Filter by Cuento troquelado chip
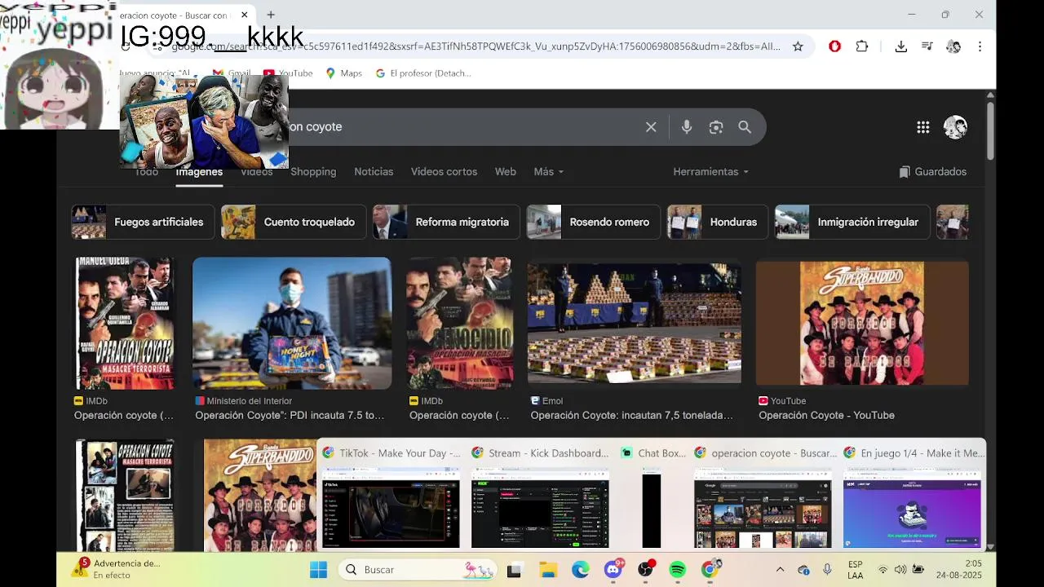 click(x=294, y=222)
